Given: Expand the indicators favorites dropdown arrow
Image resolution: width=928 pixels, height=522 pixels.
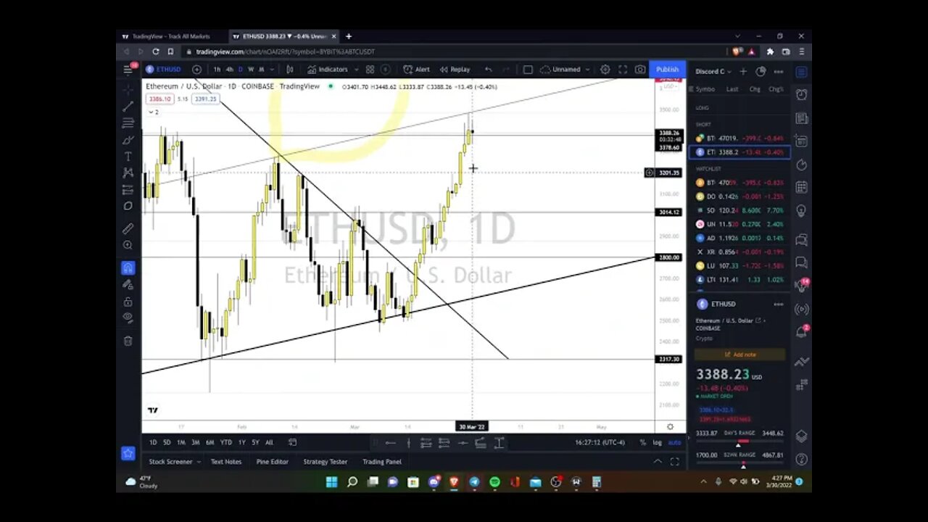Looking at the screenshot, I should [356, 70].
